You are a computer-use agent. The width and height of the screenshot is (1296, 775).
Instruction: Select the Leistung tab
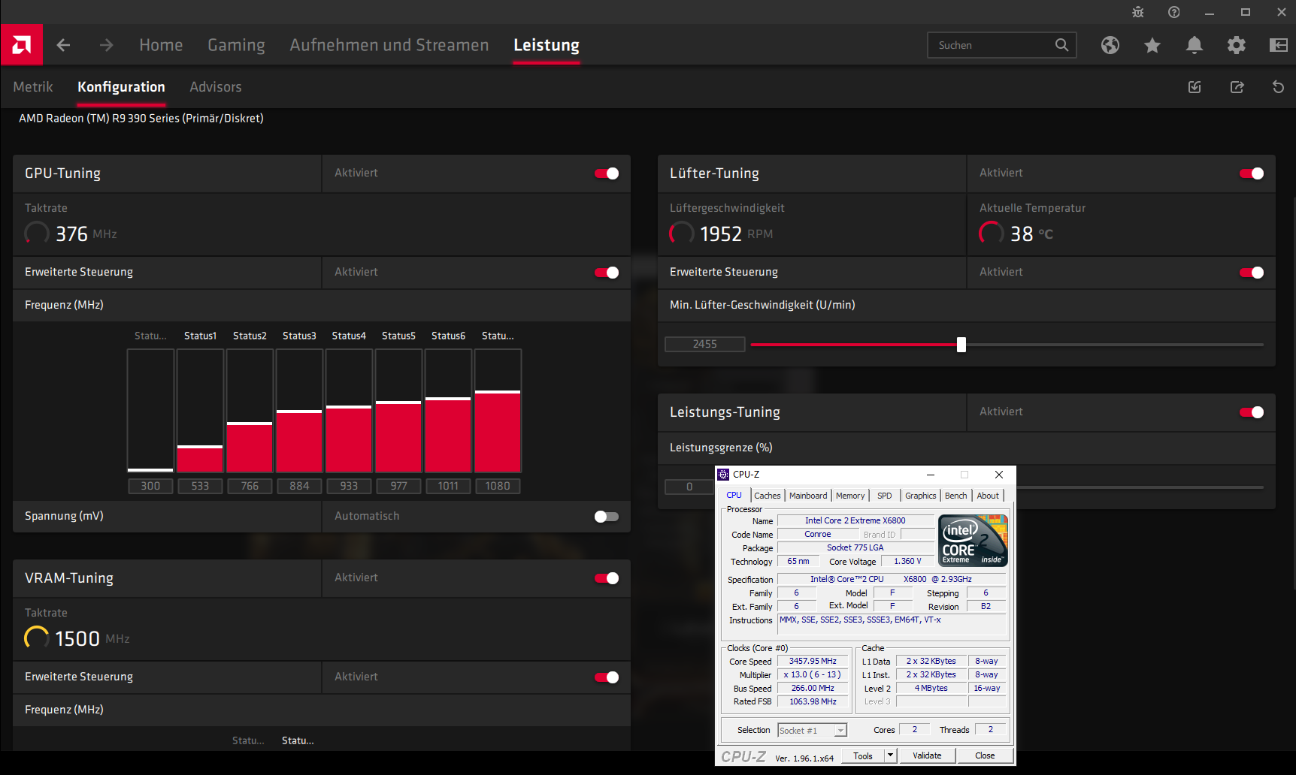click(547, 45)
